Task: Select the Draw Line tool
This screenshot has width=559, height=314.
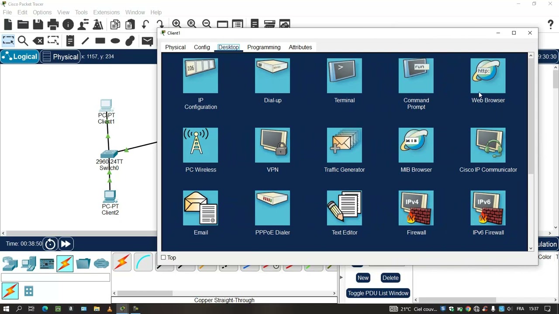Action: 85,41
